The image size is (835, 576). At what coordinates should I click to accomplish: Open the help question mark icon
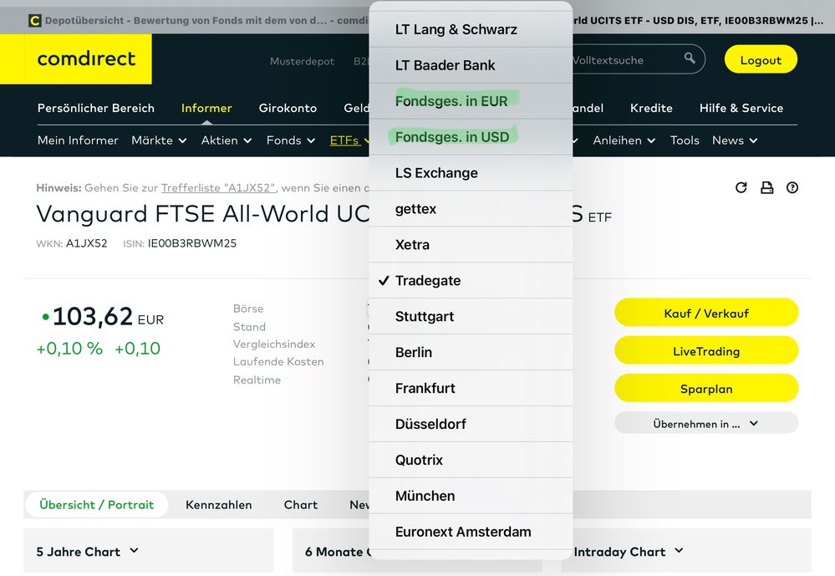click(x=792, y=187)
